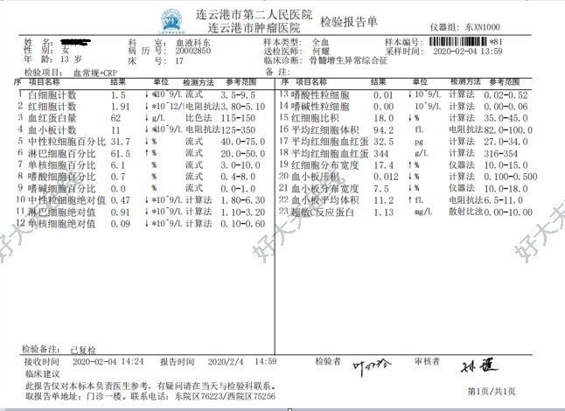Click the result value 344
565x411 pixels.
click(x=380, y=154)
